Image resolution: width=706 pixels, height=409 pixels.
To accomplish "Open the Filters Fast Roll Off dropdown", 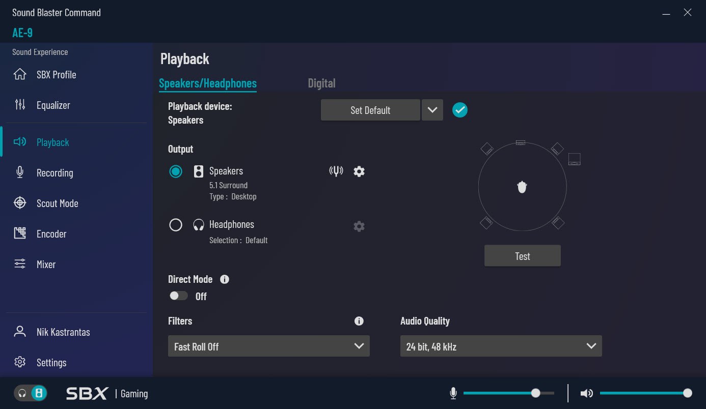I will point(269,346).
